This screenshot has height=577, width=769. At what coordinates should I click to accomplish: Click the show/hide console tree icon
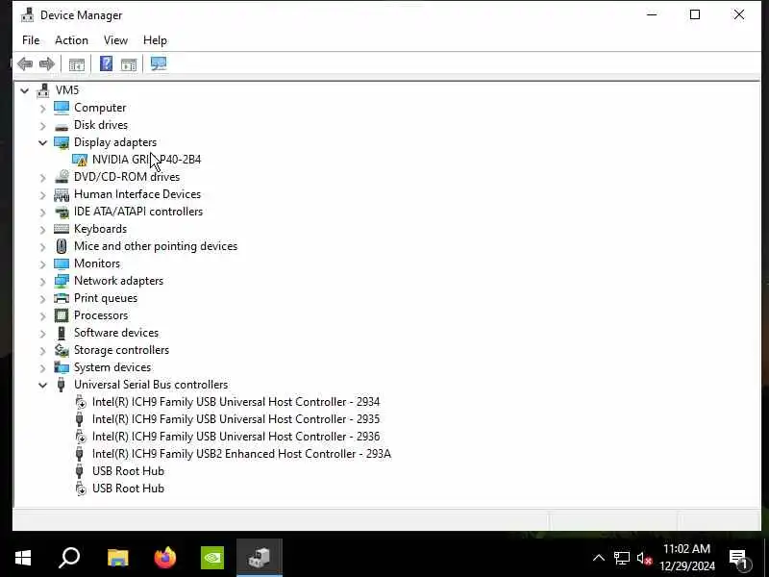[77, 64]
